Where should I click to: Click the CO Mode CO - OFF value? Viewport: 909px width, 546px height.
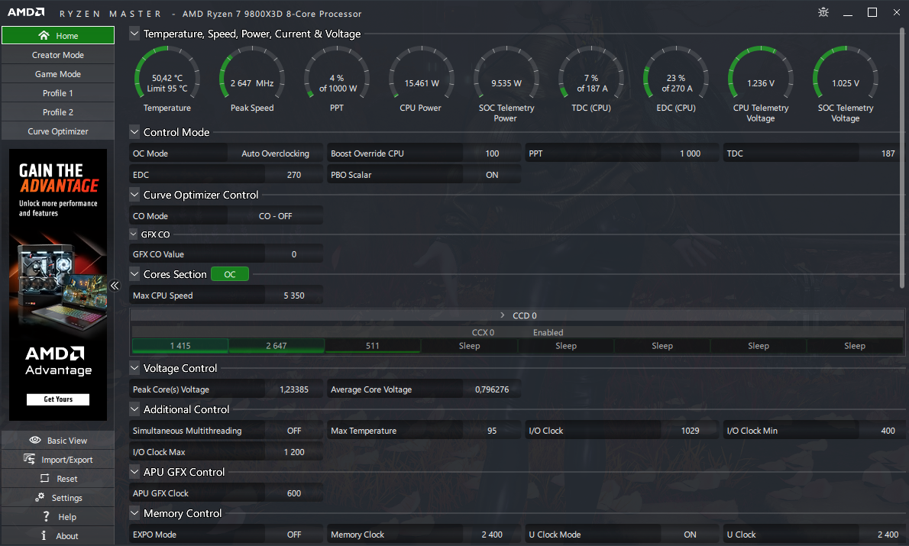pyautogui.click(x=275, y=215)
